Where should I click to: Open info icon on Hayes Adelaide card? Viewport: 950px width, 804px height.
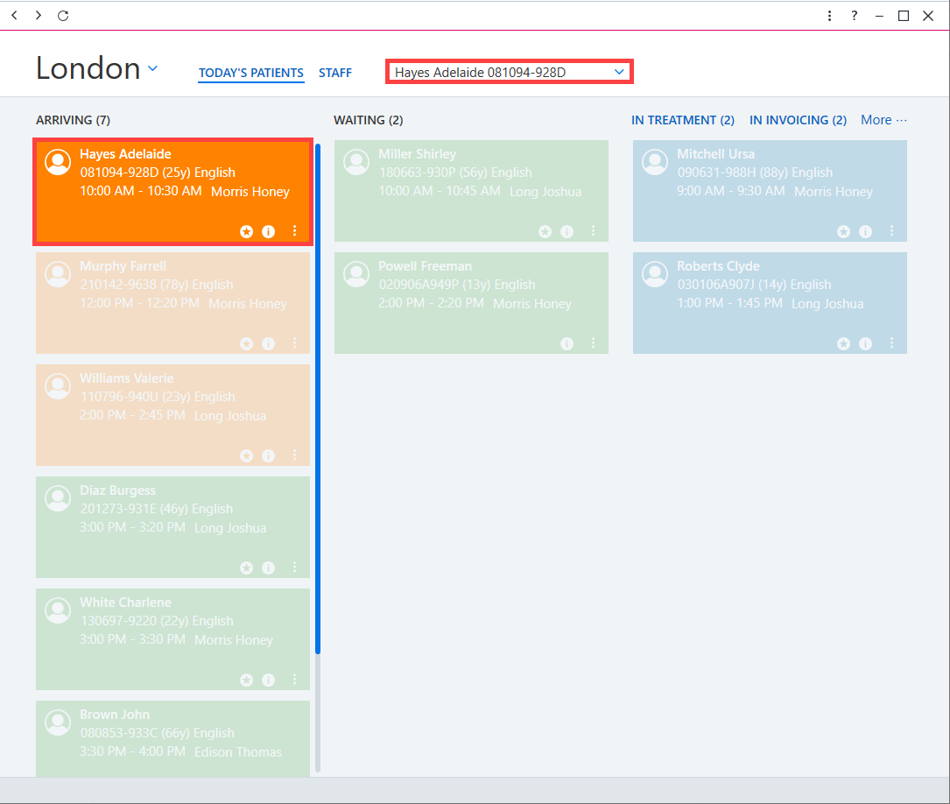coord(269,231)
